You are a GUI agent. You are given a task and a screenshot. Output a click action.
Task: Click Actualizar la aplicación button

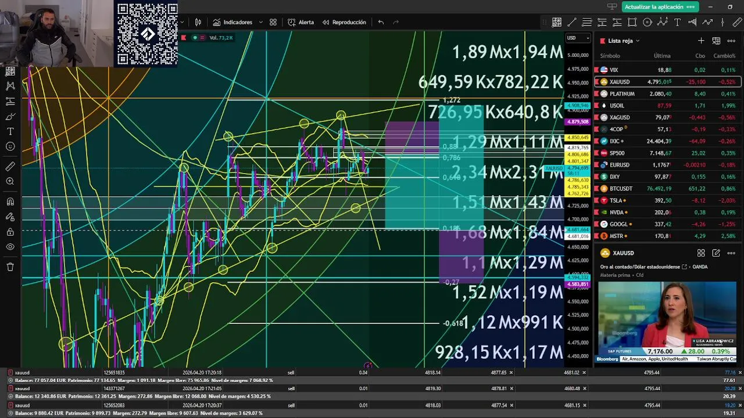click(659, 6)
